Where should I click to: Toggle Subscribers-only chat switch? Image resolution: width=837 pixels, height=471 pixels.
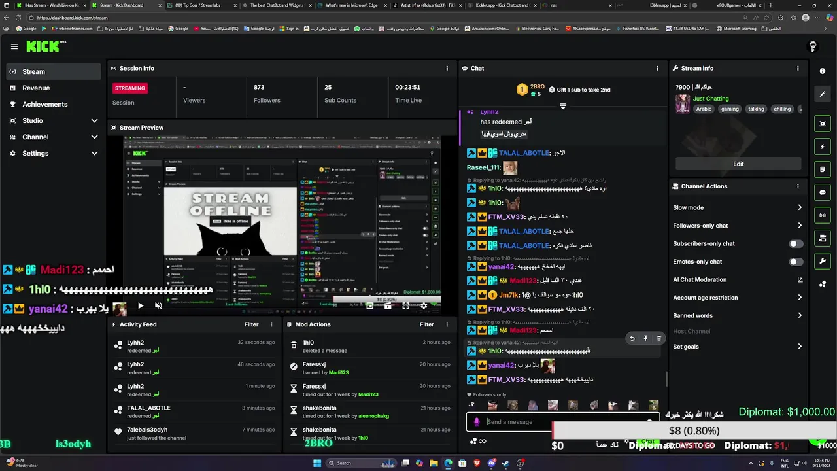pyautogui.click(x=796, y=243)
